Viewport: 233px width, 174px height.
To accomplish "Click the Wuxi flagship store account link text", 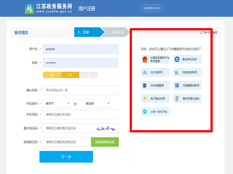I will (x=191, y=85).
